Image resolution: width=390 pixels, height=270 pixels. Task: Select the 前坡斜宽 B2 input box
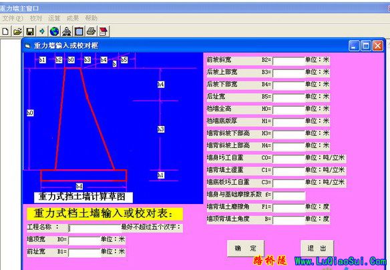point(289,61)
